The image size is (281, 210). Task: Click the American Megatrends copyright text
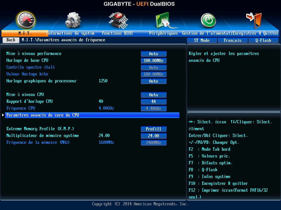(140, 204)
